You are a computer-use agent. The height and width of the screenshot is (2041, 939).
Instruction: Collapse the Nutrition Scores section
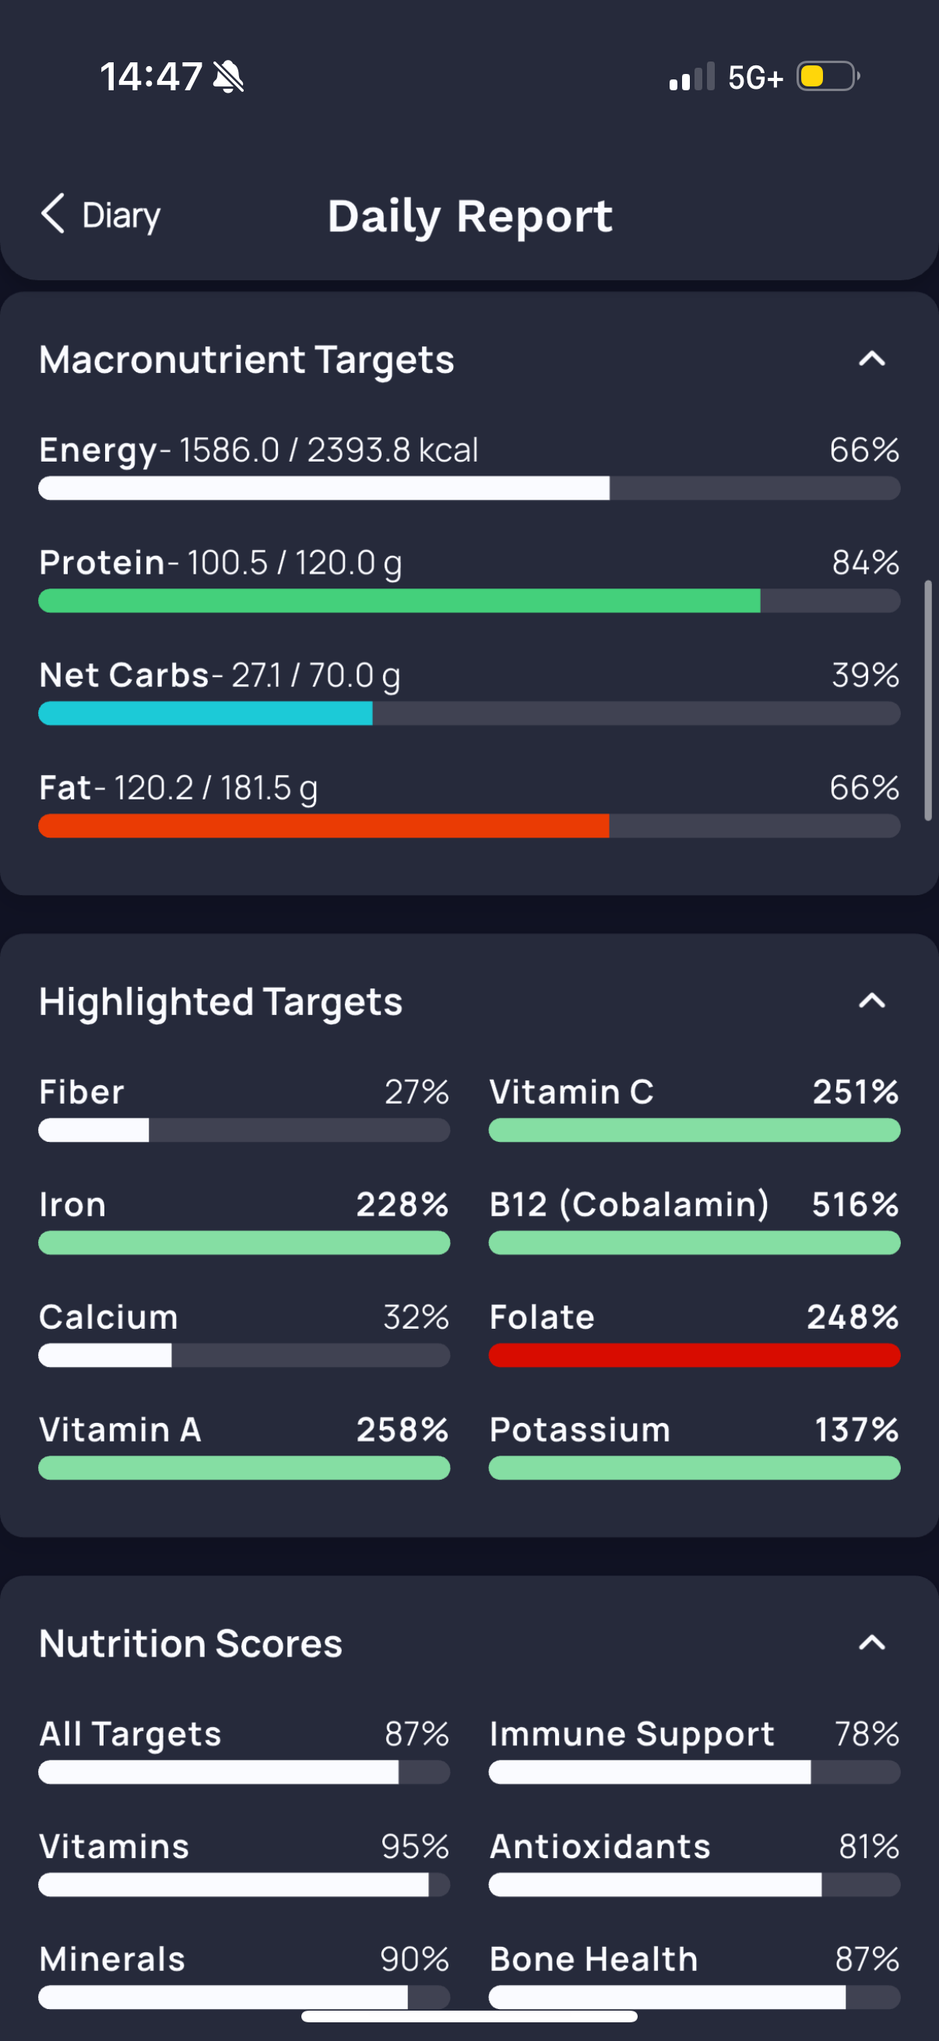click(871, 1642)
